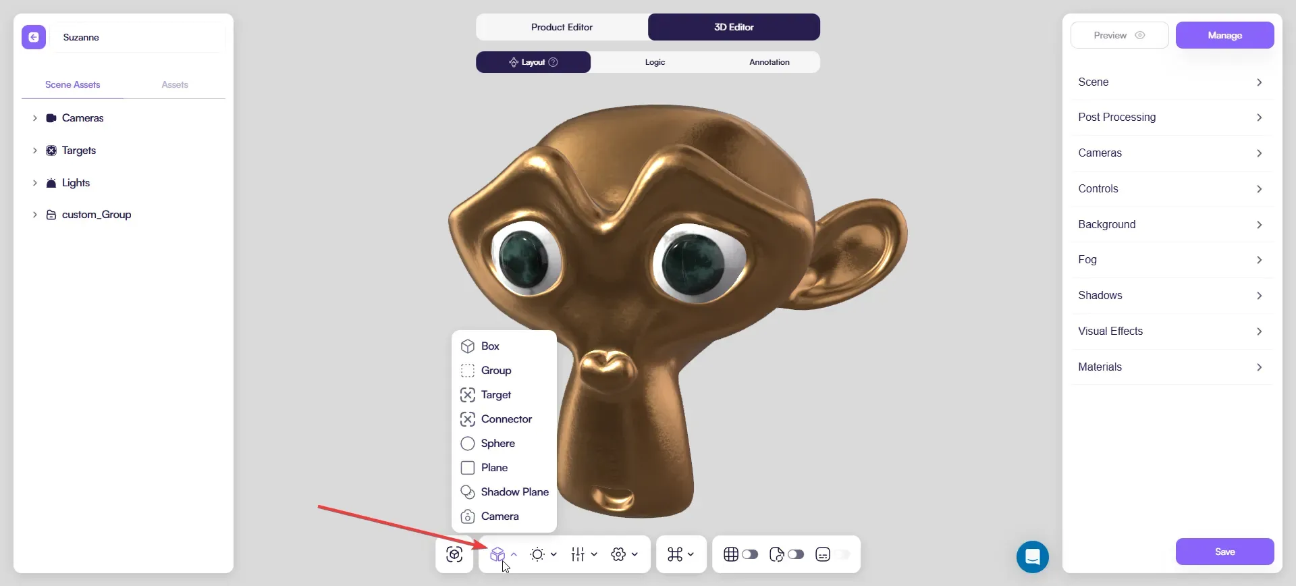Toggle the grid display switch
The width and height of the screenshot is (1296, 586).
tap(750, 554)
